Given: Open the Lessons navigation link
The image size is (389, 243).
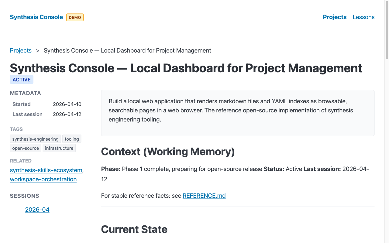Looking at the screenshot, I should point(363,17).
